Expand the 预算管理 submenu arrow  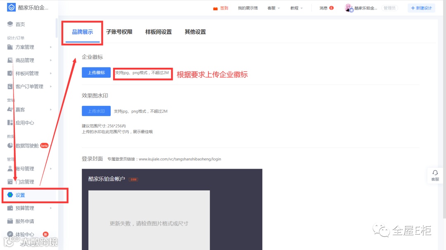tap(51, 208)
